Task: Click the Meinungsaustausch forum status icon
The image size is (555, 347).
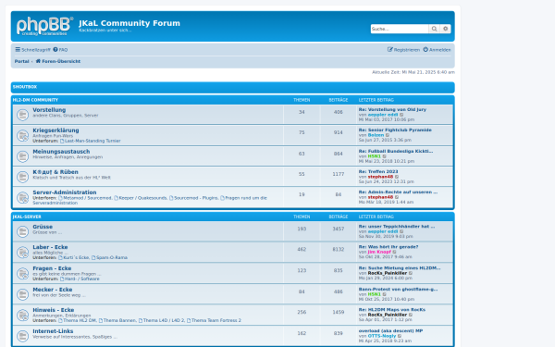Action: pyautogui.click(x=22, y=156)
